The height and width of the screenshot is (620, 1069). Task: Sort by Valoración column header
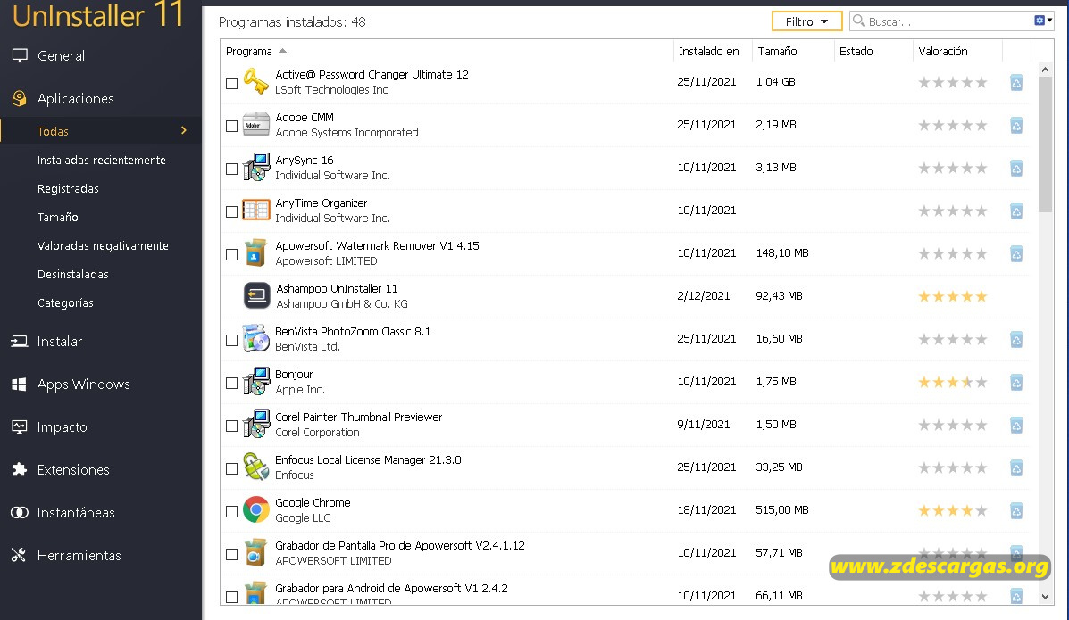[943, 51]
